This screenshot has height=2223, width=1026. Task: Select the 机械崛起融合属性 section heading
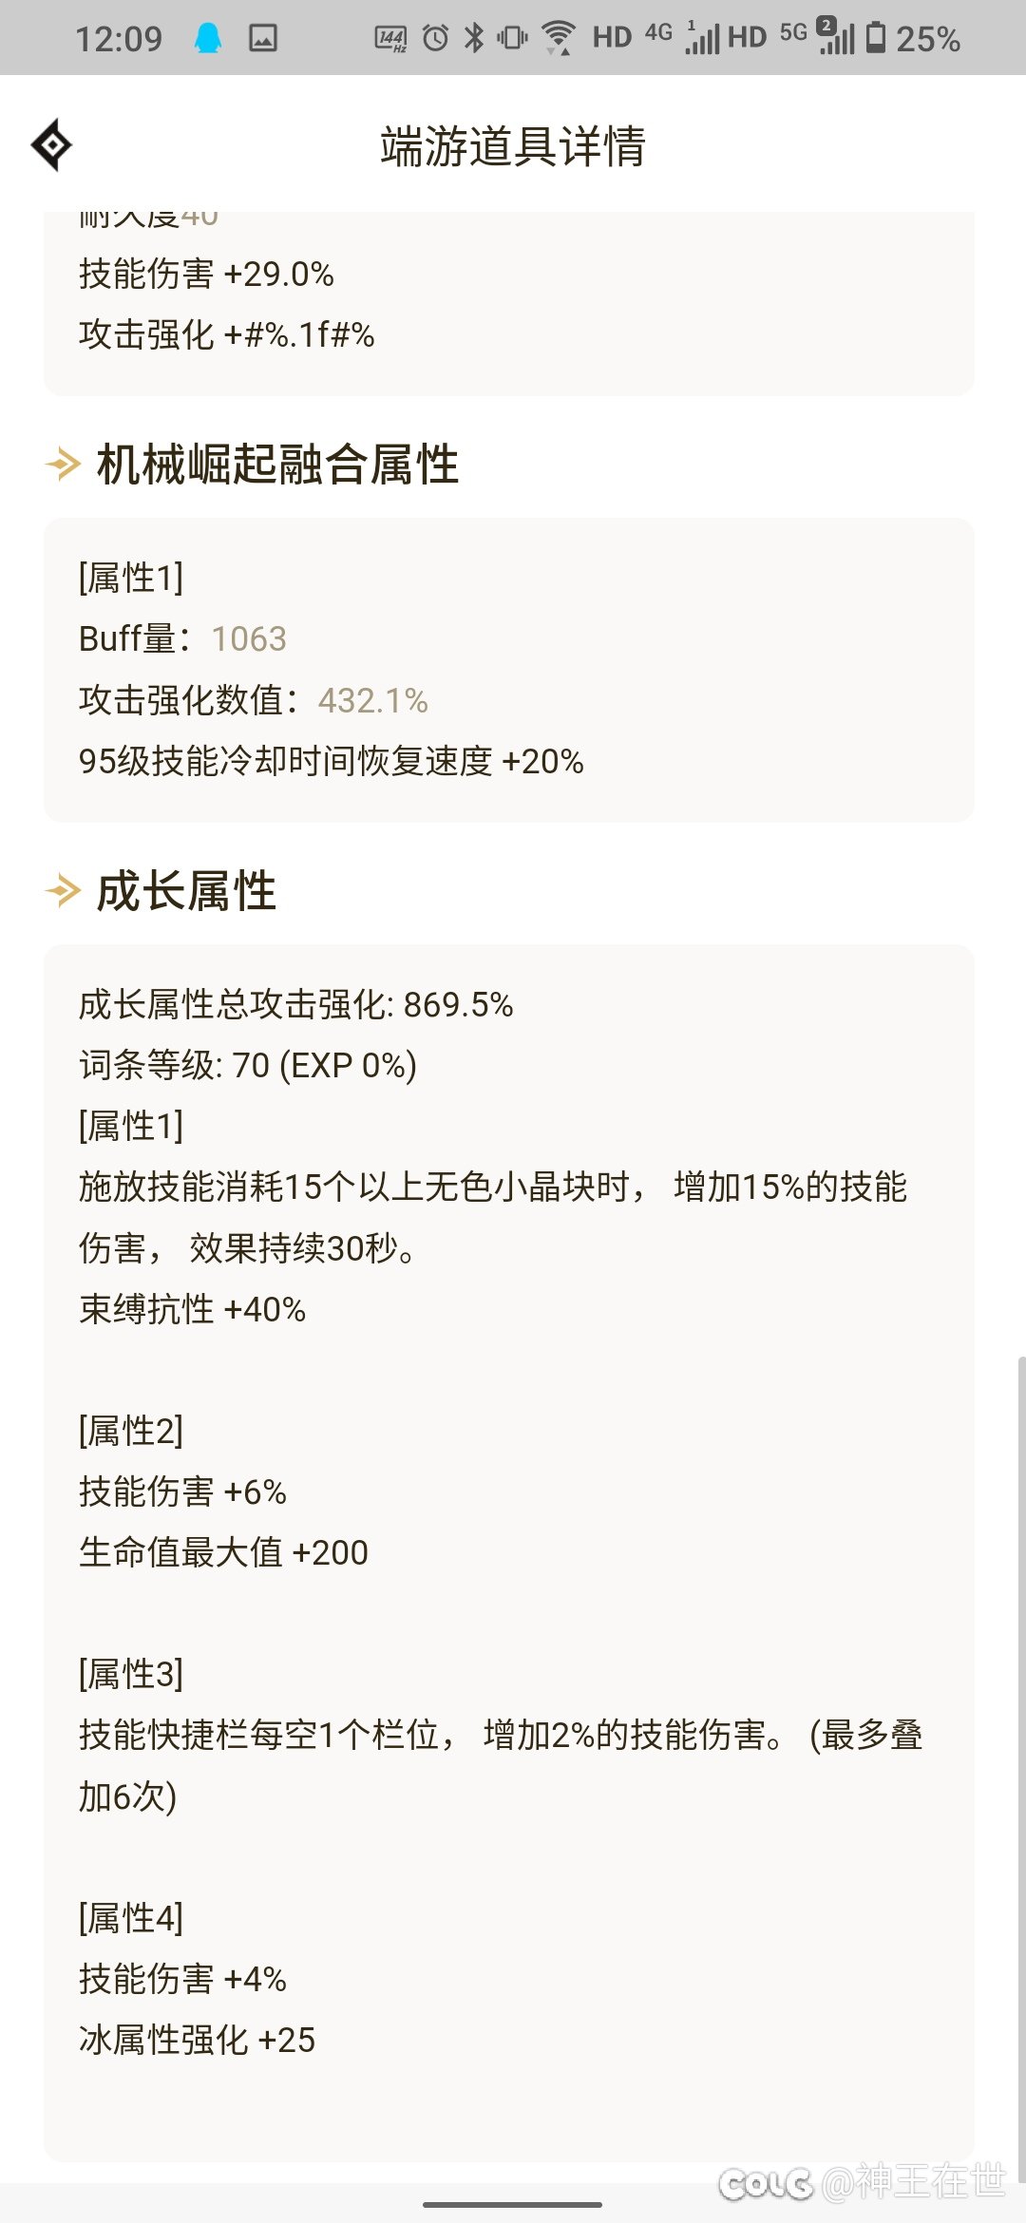(277, 465)
